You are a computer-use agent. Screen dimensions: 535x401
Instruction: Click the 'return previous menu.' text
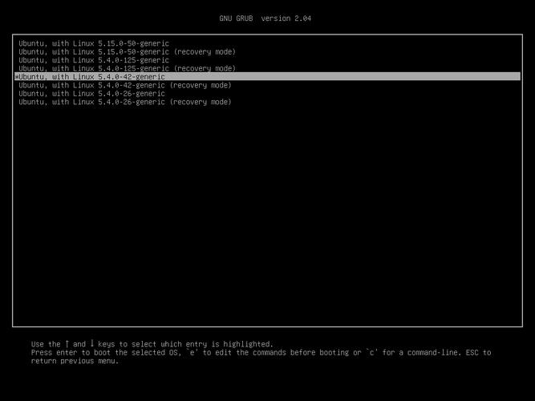pyautogui.click(x=75, y=361)
